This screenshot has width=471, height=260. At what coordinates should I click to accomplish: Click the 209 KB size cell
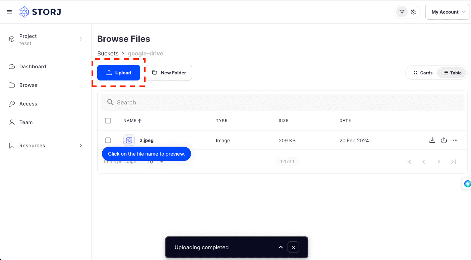pos(287,141)
